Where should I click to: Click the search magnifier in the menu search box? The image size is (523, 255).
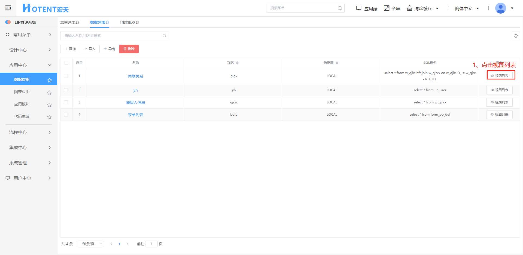click(340, 8)
